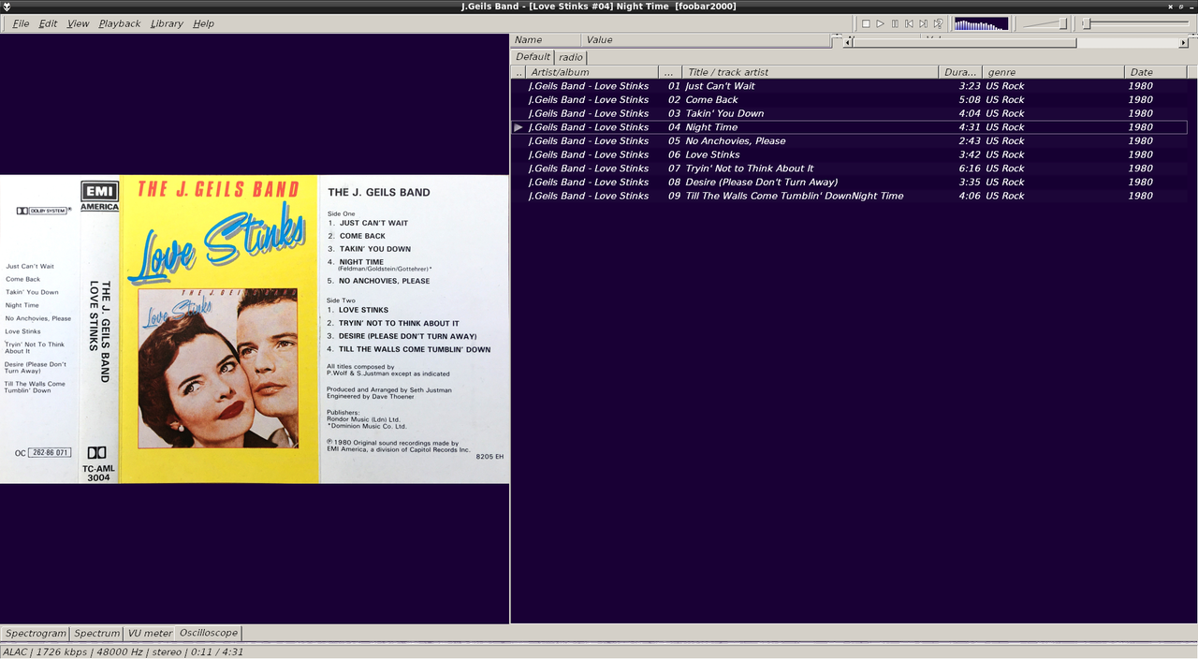Select track 01 Just Can't Wait
Viewport: 1198px width, 659px height.
tap(849, 86)
